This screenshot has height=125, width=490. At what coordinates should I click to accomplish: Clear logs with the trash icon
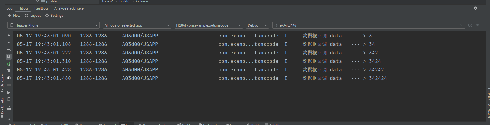(9, 71)
